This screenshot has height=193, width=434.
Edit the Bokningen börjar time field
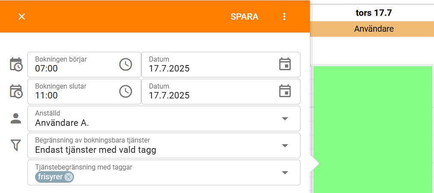pos(84,65)
